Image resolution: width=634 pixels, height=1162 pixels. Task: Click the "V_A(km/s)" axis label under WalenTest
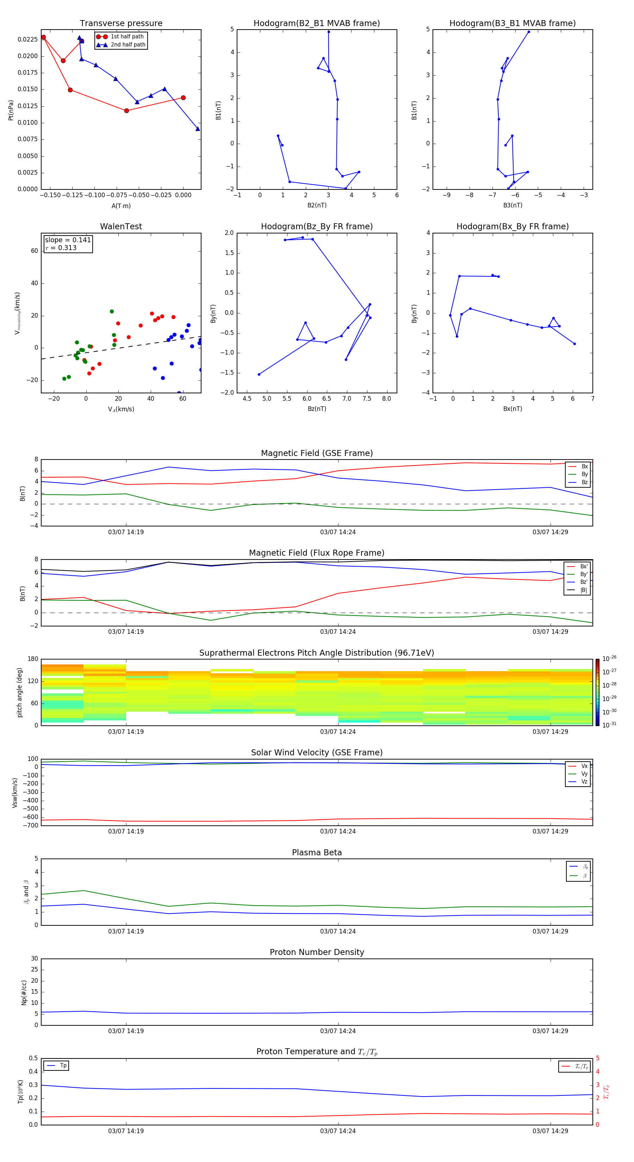tap(121, 409)
